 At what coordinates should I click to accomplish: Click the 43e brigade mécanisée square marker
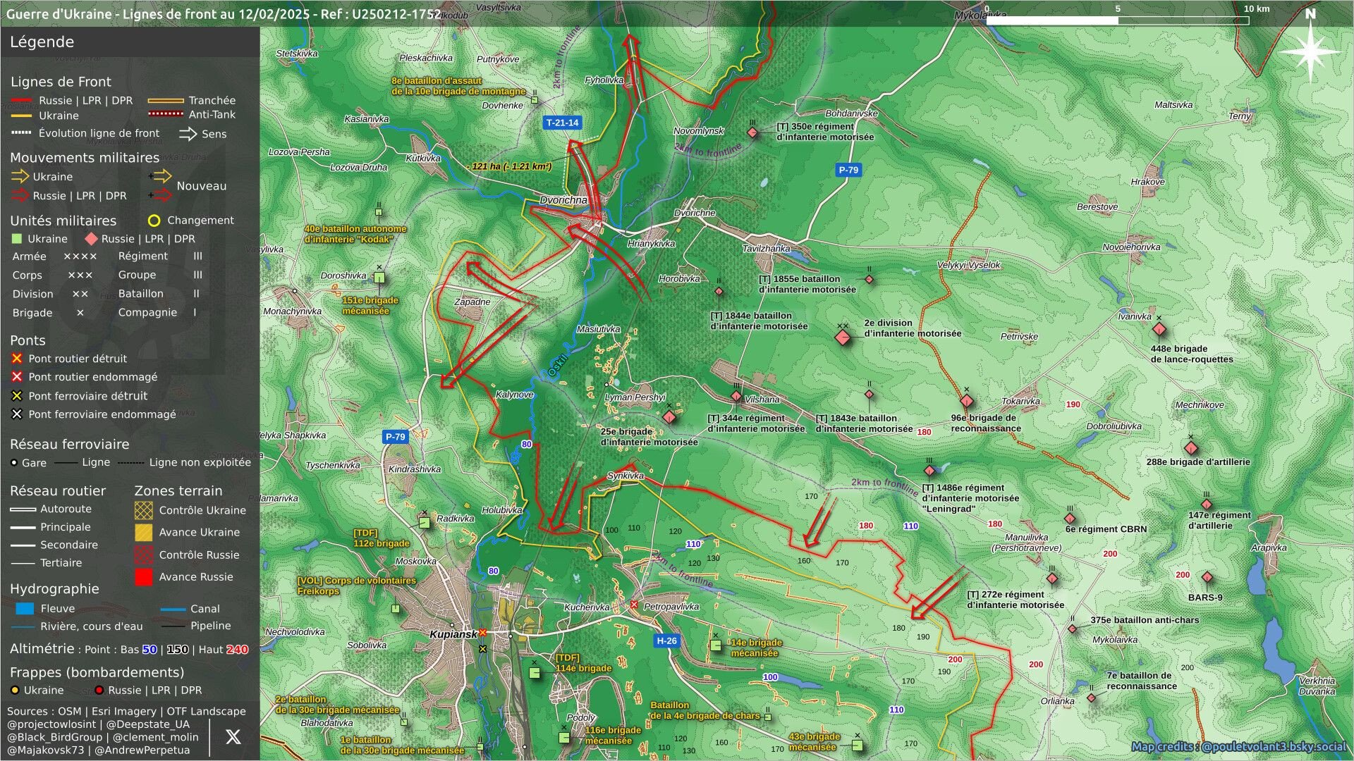(x=857, y=745)
